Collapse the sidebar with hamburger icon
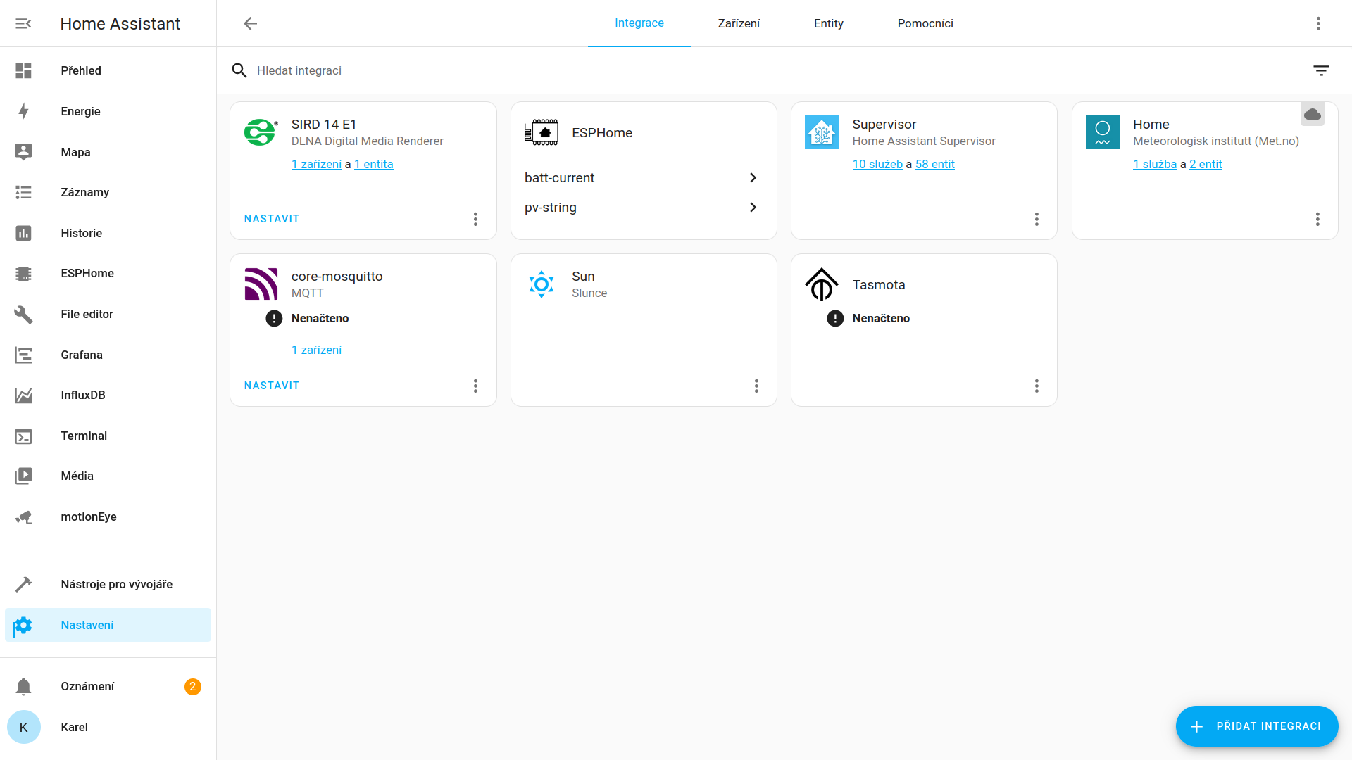Viewport: 1352px width, 760px height. coord(23,23)
